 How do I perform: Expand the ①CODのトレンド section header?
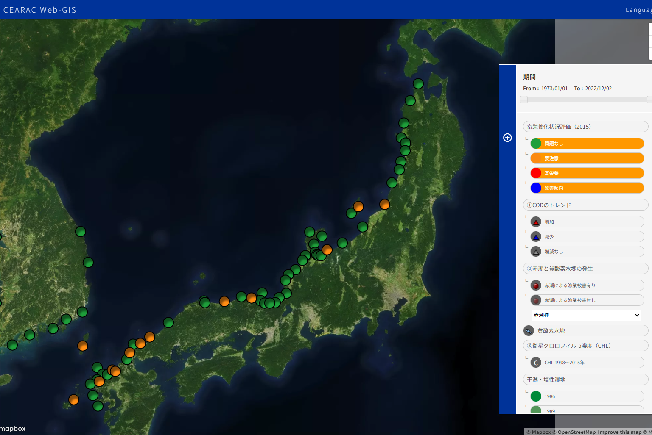pyautogui.click(x=585, y=205)
